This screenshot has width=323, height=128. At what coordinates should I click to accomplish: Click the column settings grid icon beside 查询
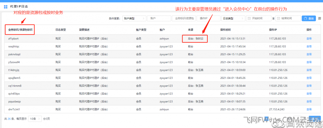tap(320, 18)
